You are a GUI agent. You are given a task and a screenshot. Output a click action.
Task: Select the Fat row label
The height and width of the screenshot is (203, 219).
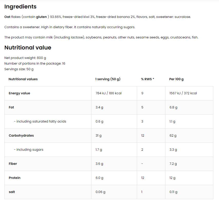[11, 107]
